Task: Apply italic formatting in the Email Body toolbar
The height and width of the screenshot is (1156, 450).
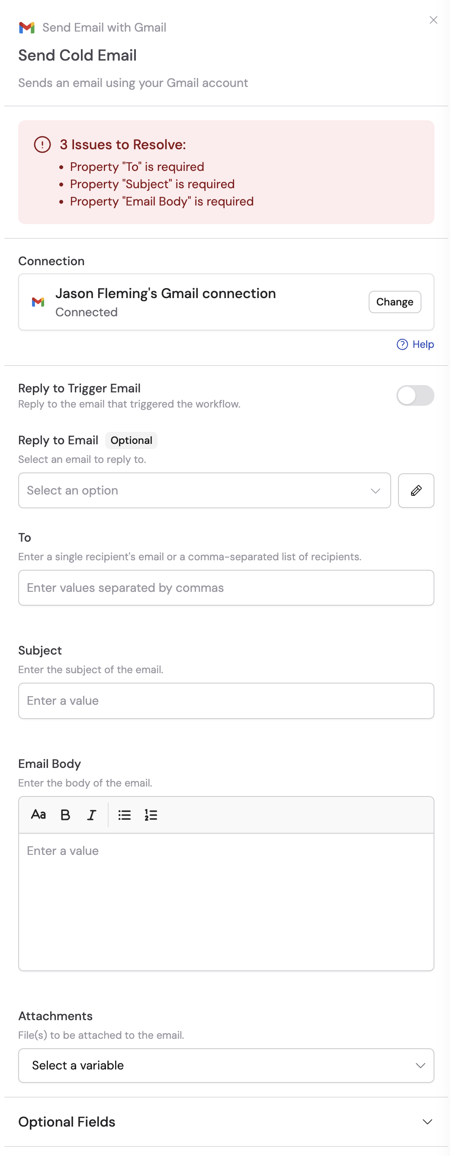Action: (91, 815)
